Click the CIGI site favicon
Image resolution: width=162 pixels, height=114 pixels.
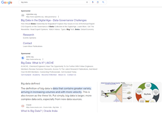pyautogui.click(x=23, y=16)
